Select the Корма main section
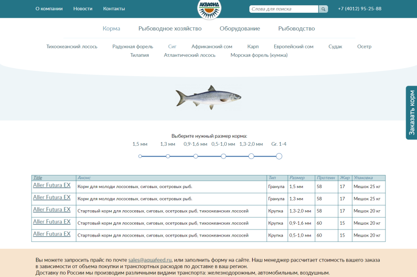Viewport: 417px width, 277px height. [x=111, y=28]
